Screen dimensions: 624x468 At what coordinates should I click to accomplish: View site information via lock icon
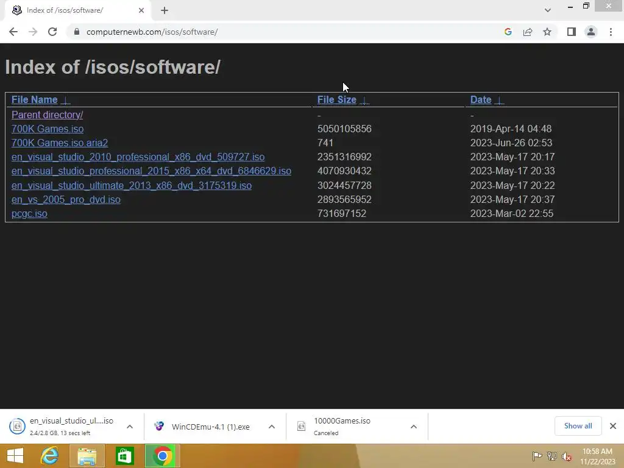[x=77, y=32]
